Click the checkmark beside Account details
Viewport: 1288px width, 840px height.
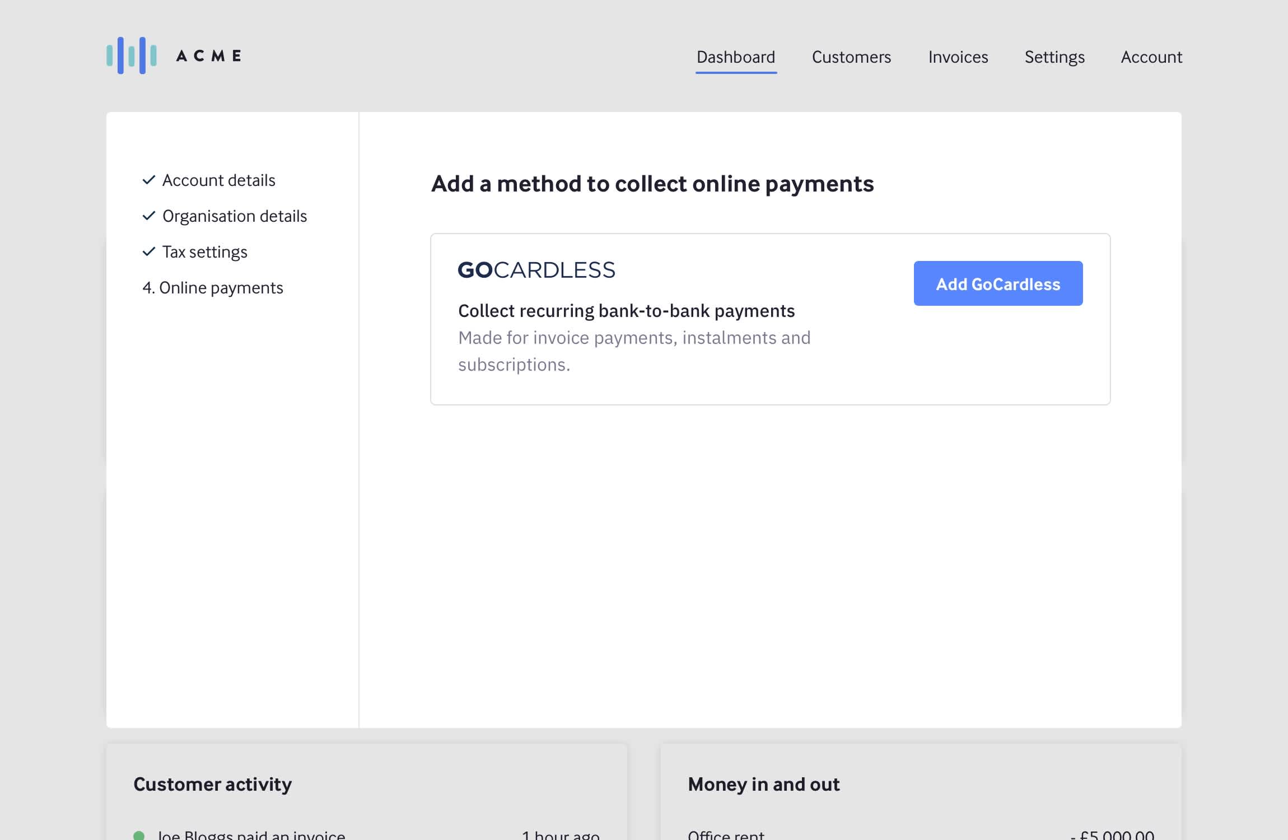148,180
